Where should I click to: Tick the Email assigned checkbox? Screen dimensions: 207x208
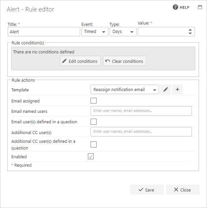pos(94,101)
